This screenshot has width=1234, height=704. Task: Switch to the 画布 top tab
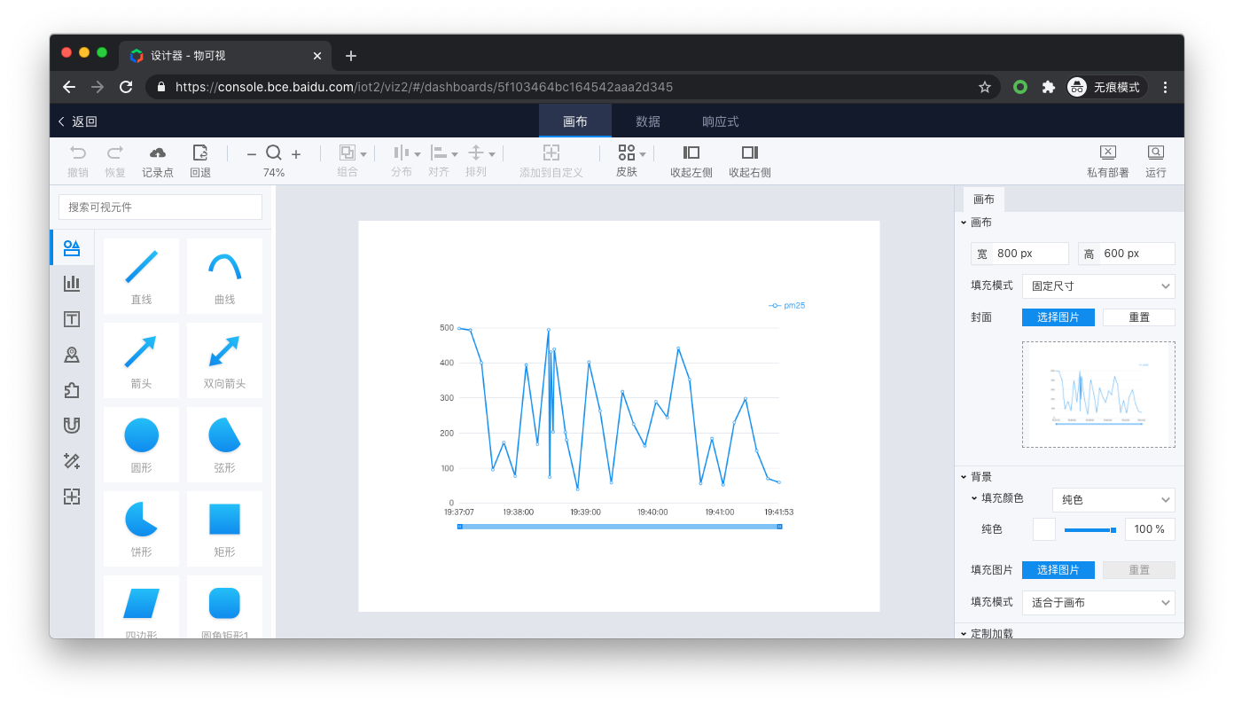[x=575, y=121]
